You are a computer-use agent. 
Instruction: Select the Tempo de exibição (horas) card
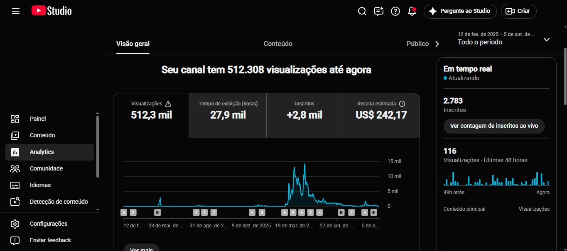point(228,116)
